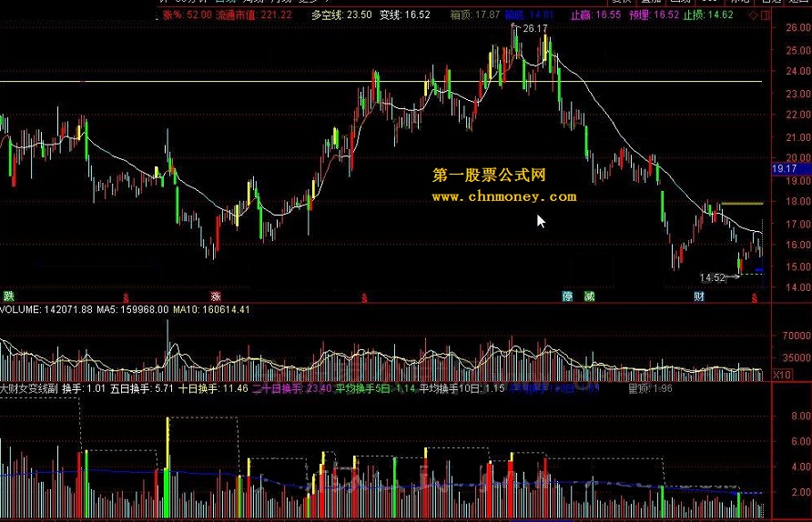The width and height of the screenshot is (812, 522).
Task: Click the red square icon beside the diamond
Action: tap(766, 15)
